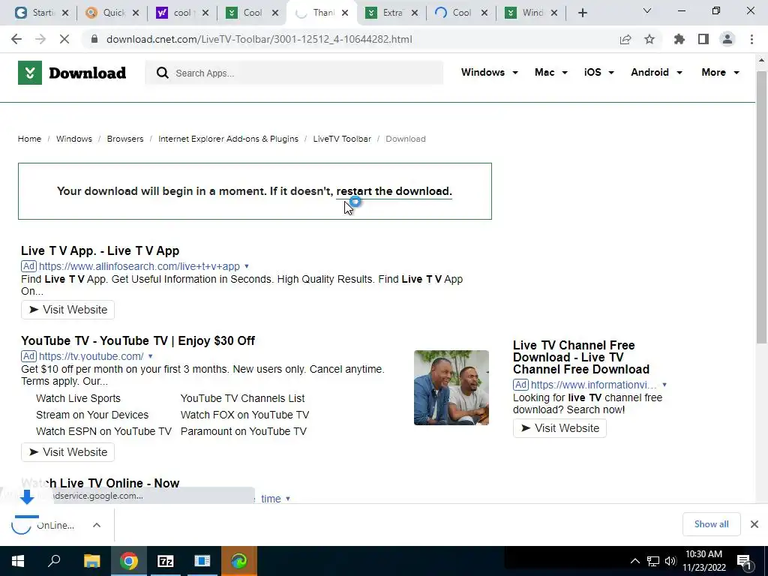Show hidden tray icons chevron
Image resolution: width=768 pixels, height=576 pixels.
634,561
